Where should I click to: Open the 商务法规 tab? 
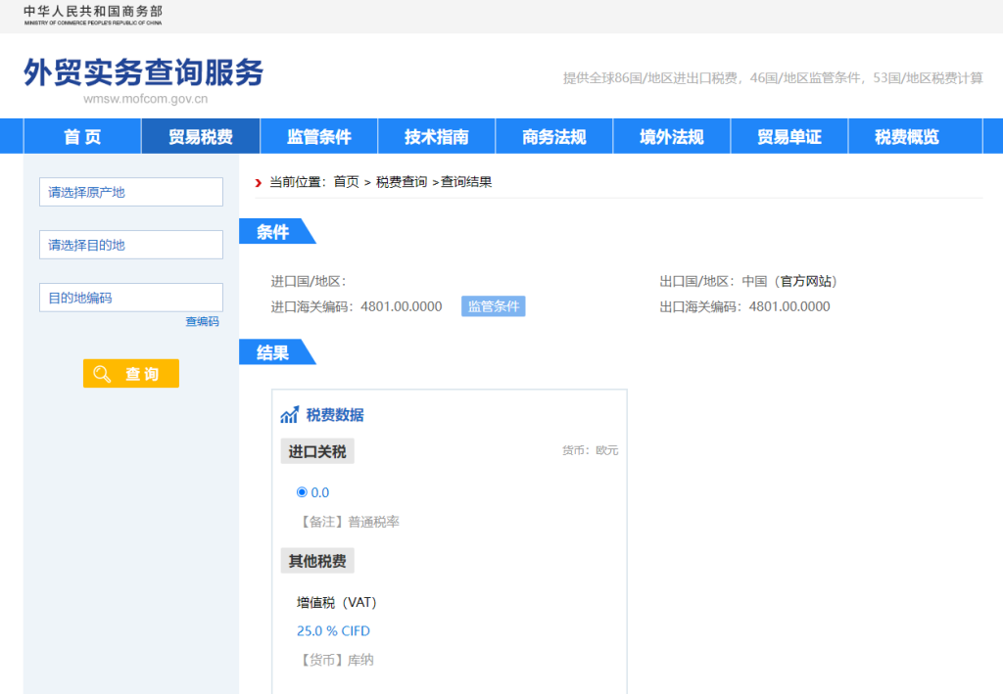554,136
